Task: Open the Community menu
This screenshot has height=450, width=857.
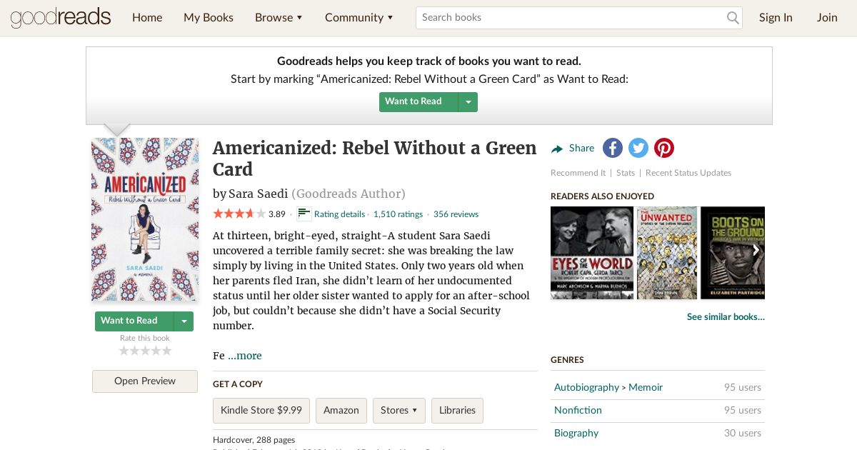Action: 359,17
